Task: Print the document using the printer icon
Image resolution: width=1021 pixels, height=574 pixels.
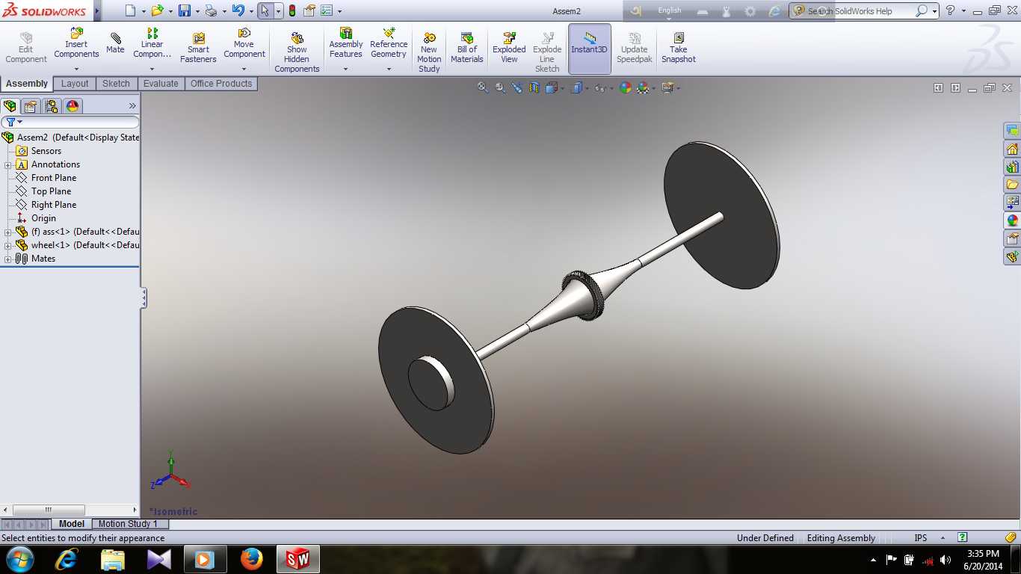Action: (211, 10)
